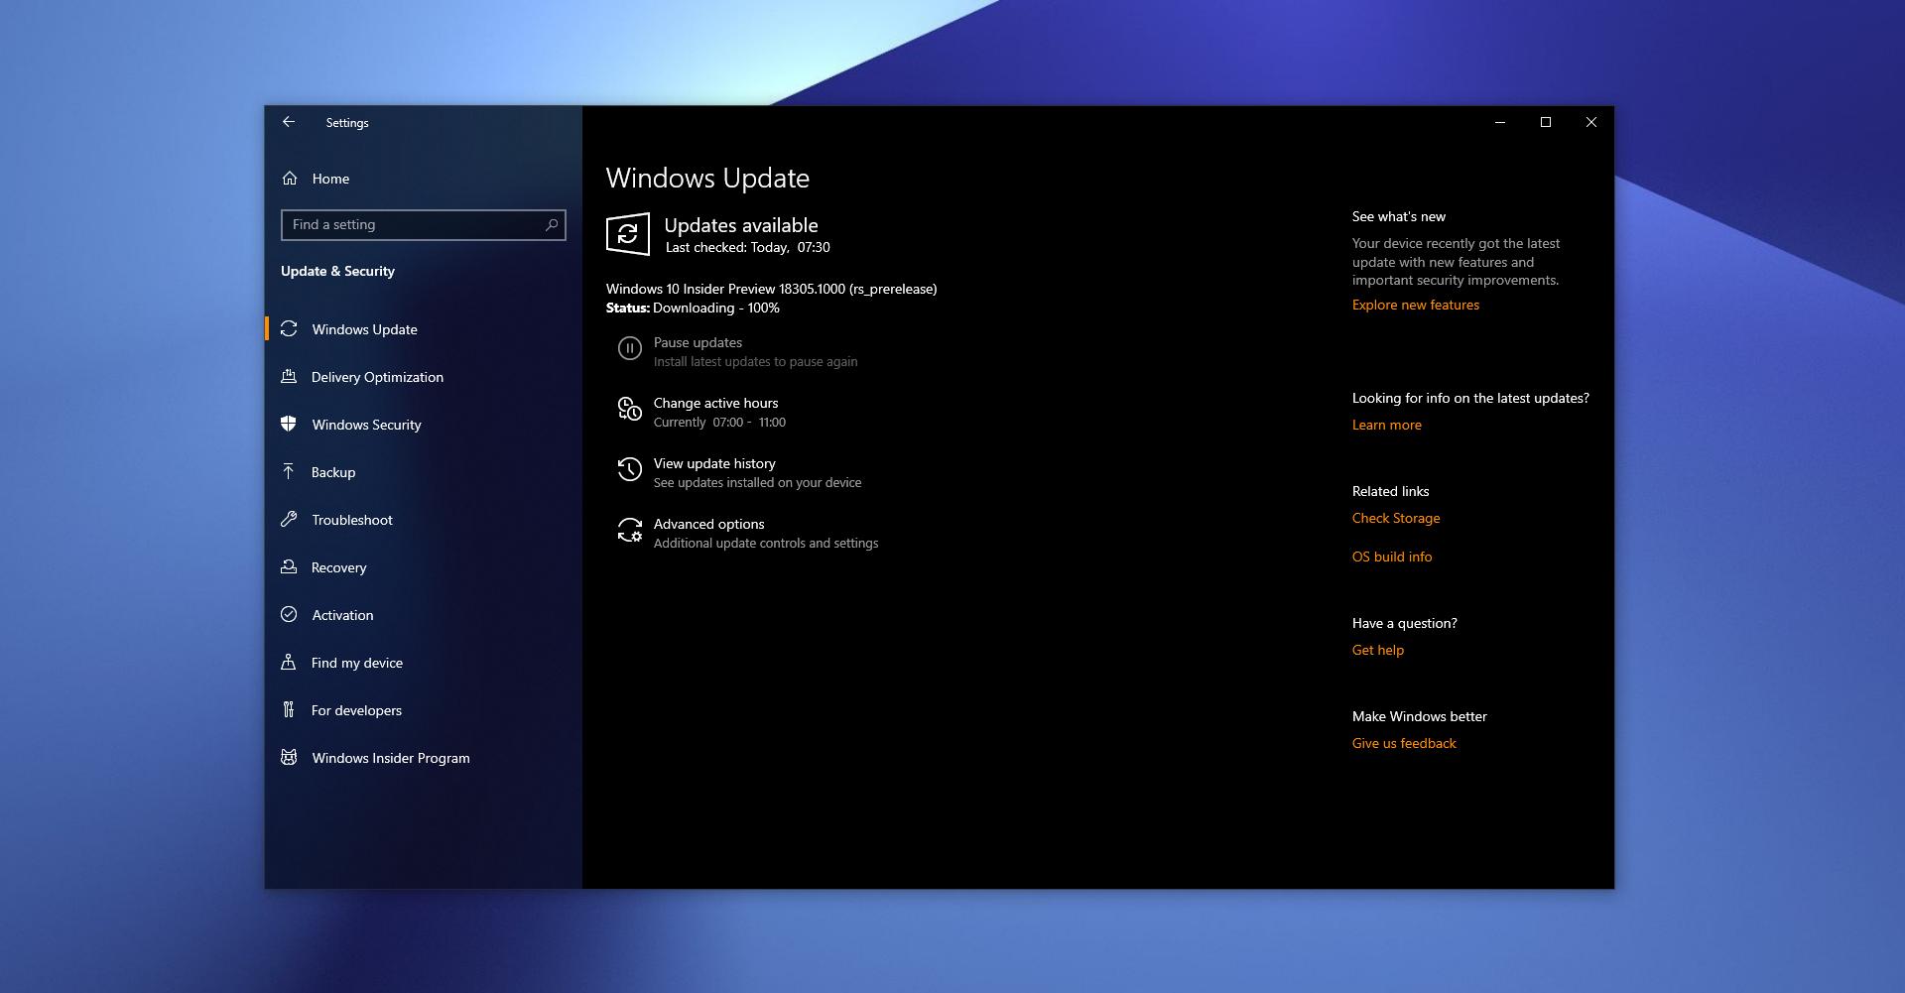Click the Status: Downloading - 100% text
Viewport: 1905px width, 993px height.
[693, 308]
